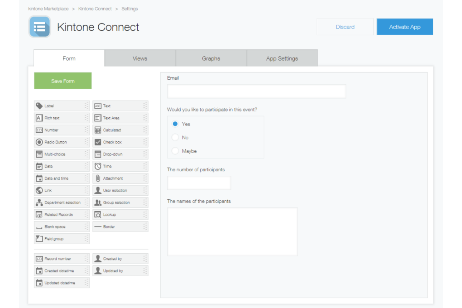Select the Link field globe icon

click(39, 190)
